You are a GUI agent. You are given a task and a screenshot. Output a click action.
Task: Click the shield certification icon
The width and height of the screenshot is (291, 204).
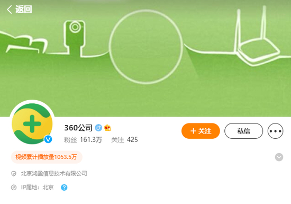click(x=14, y=174)
